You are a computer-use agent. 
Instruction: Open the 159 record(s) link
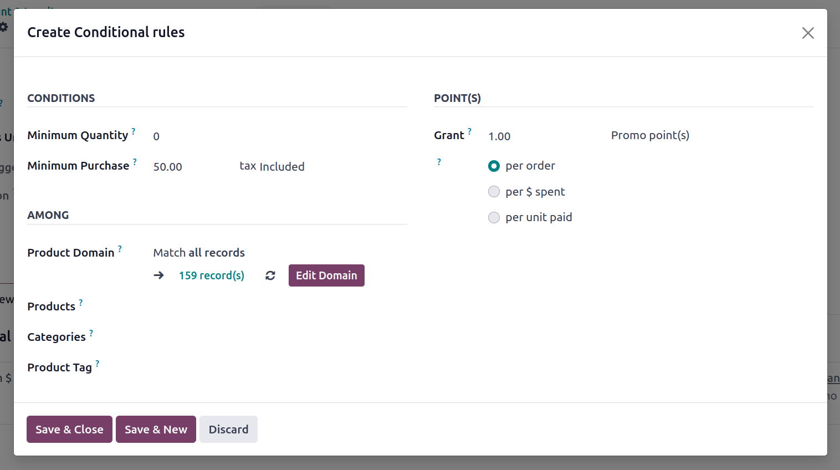[x=212, y=275]
